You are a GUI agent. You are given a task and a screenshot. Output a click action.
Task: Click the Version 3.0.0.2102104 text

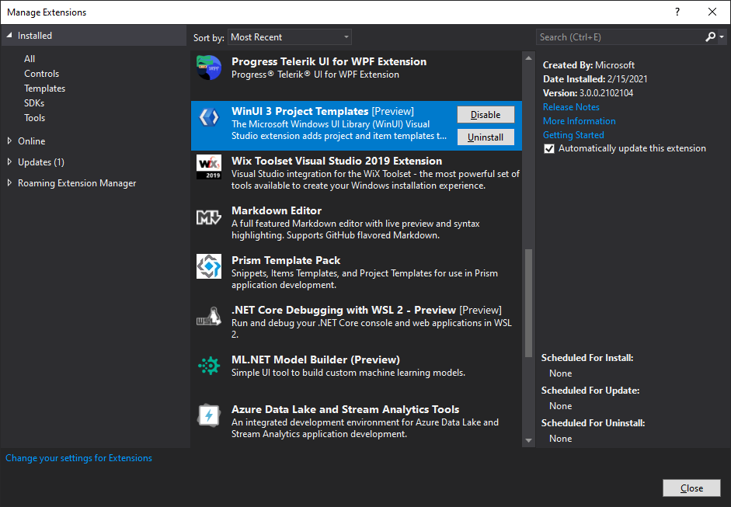point(588,92)
